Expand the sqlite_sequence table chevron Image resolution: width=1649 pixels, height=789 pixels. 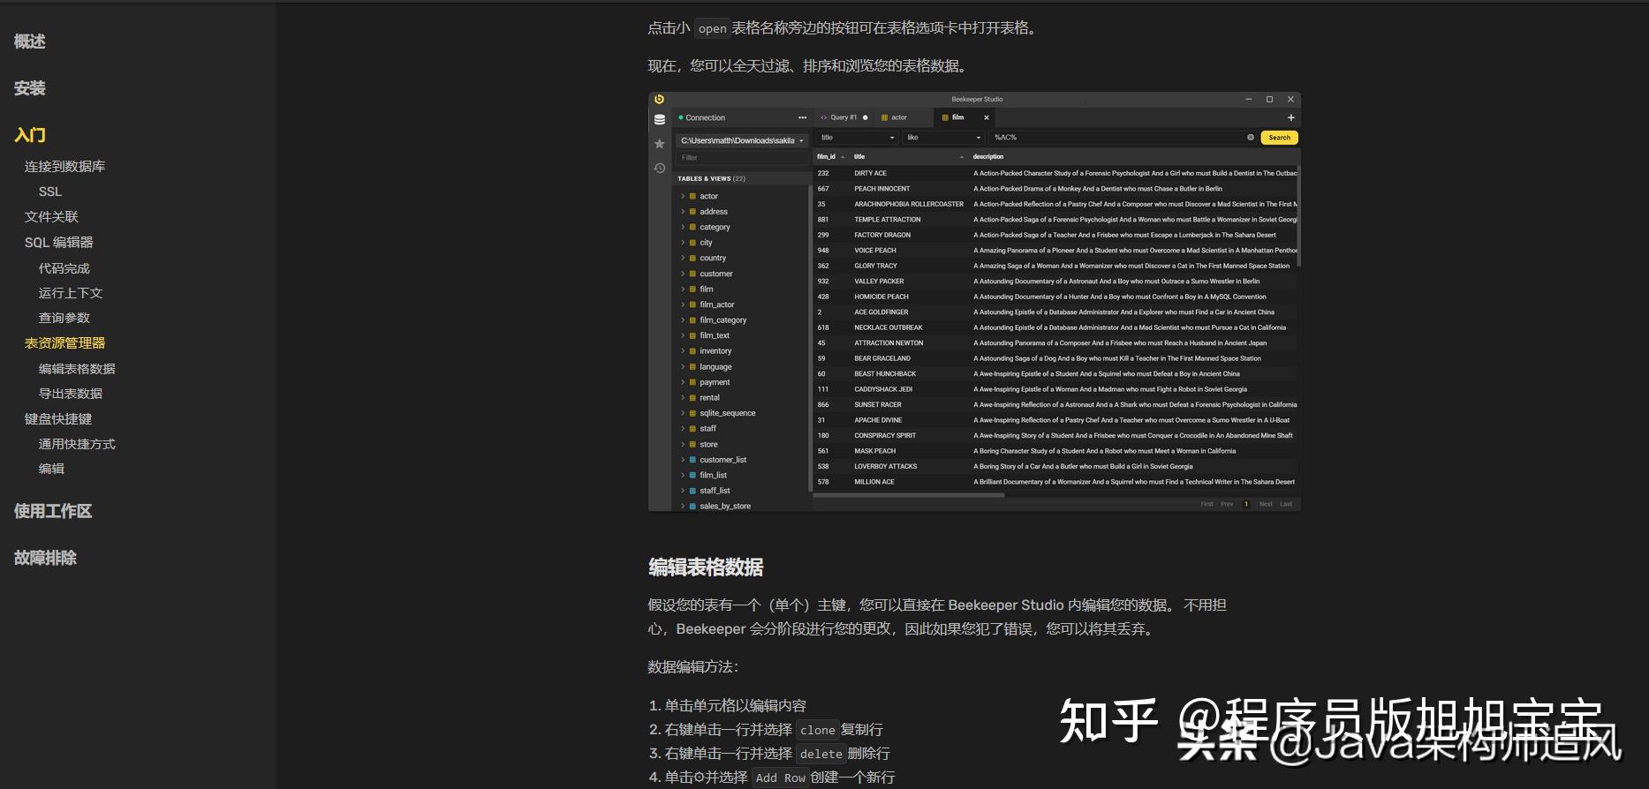pos(683,413)
